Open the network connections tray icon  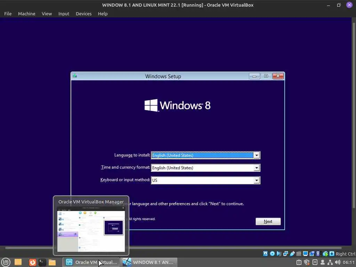pyautogui.click(x=330, y=262)
